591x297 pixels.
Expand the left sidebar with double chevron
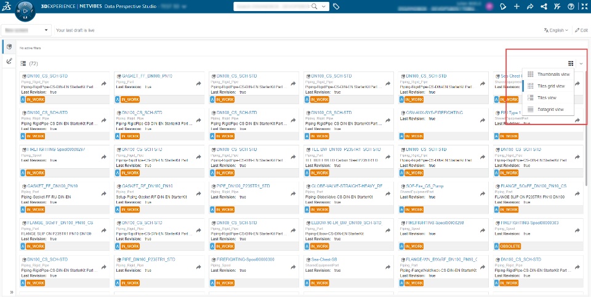click(x=11, y=292)
